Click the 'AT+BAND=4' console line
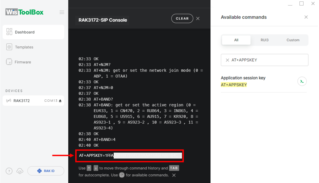Viewport: 319px width, 183px height. point(105,140)
